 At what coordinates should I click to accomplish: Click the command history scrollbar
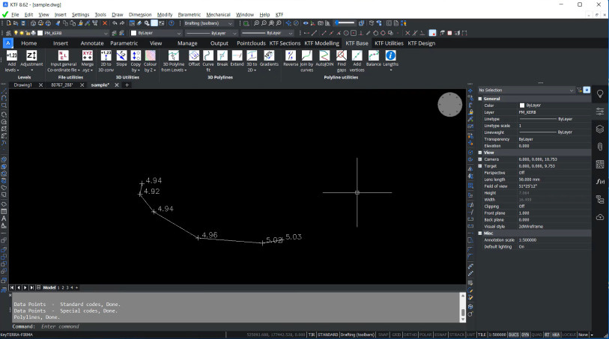click(x=463, y=307)
